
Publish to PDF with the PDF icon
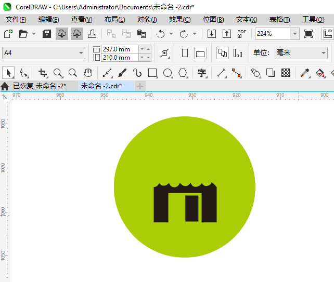click(241, 34)
